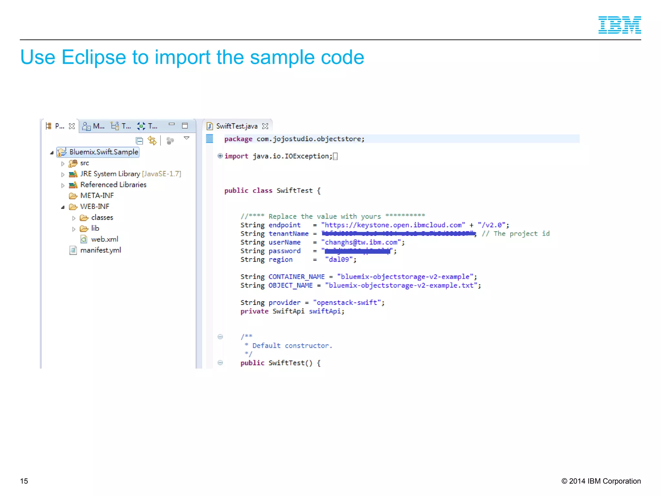Close the SwiftTest.java editor tab
This screenshot has width=661, height=496.
point(265,126)
